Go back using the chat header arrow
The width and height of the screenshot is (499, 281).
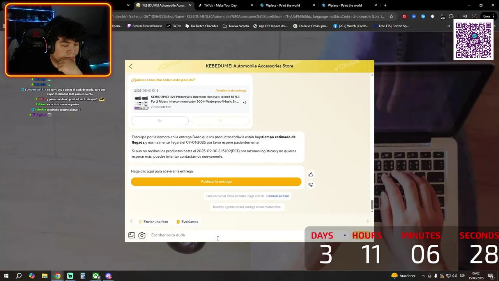click(131, 66)
